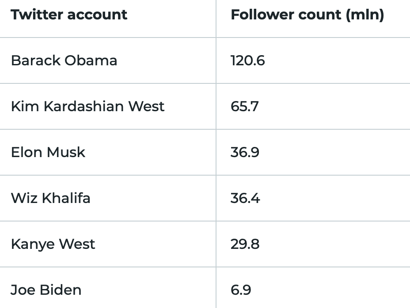The width and height of the screenshot is (410, 308).
Task: Click the Kanye West account name
Action: (53, 244)
